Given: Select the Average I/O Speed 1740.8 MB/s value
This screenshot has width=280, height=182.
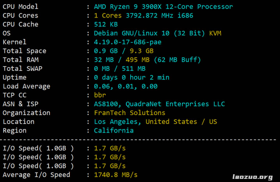Looking at the screenshot, I should pos(115,175).
